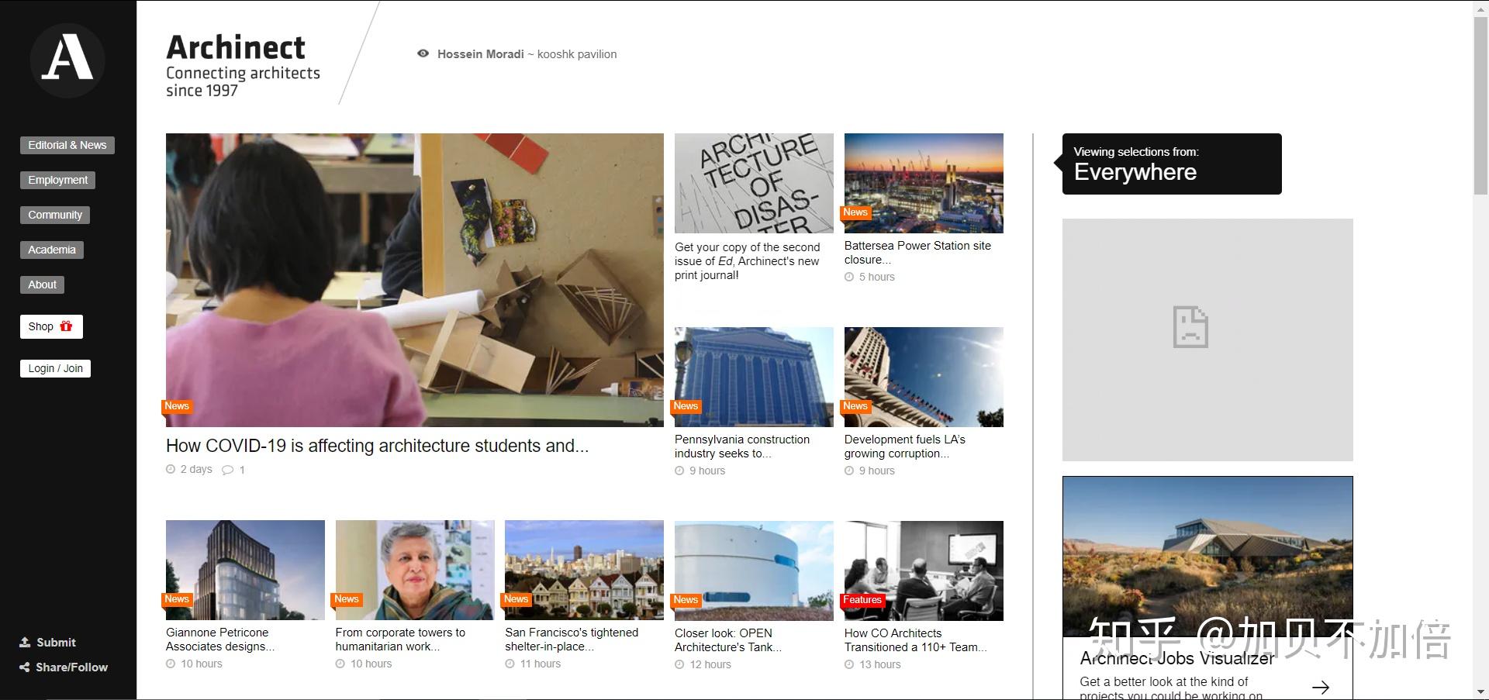Open the Development fuels LA's corruption thumbnail
This screenshot has width=1489, height=700.
(x=924, y=377)
